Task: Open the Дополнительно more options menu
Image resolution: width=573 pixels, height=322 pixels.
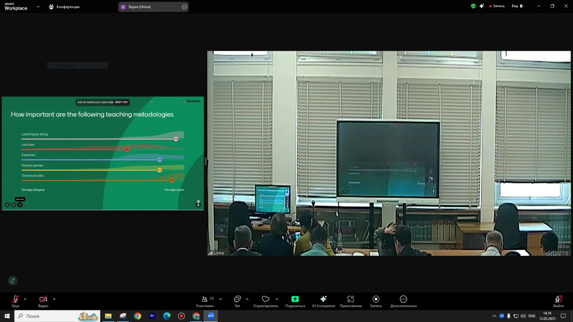Action: click(x=403, y=301)
